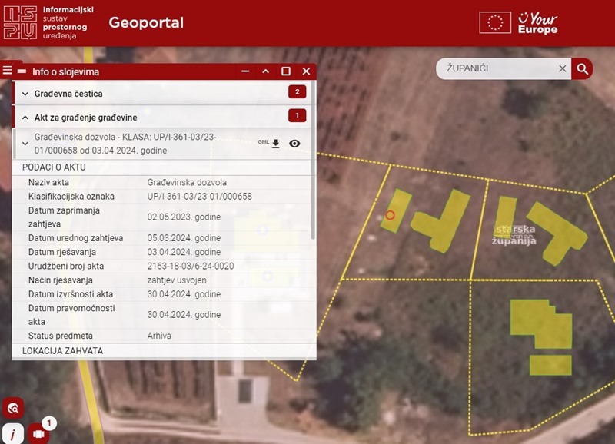Open the panels carousel button with badge
The image size is (615, 444).
(x=38, y=434)
